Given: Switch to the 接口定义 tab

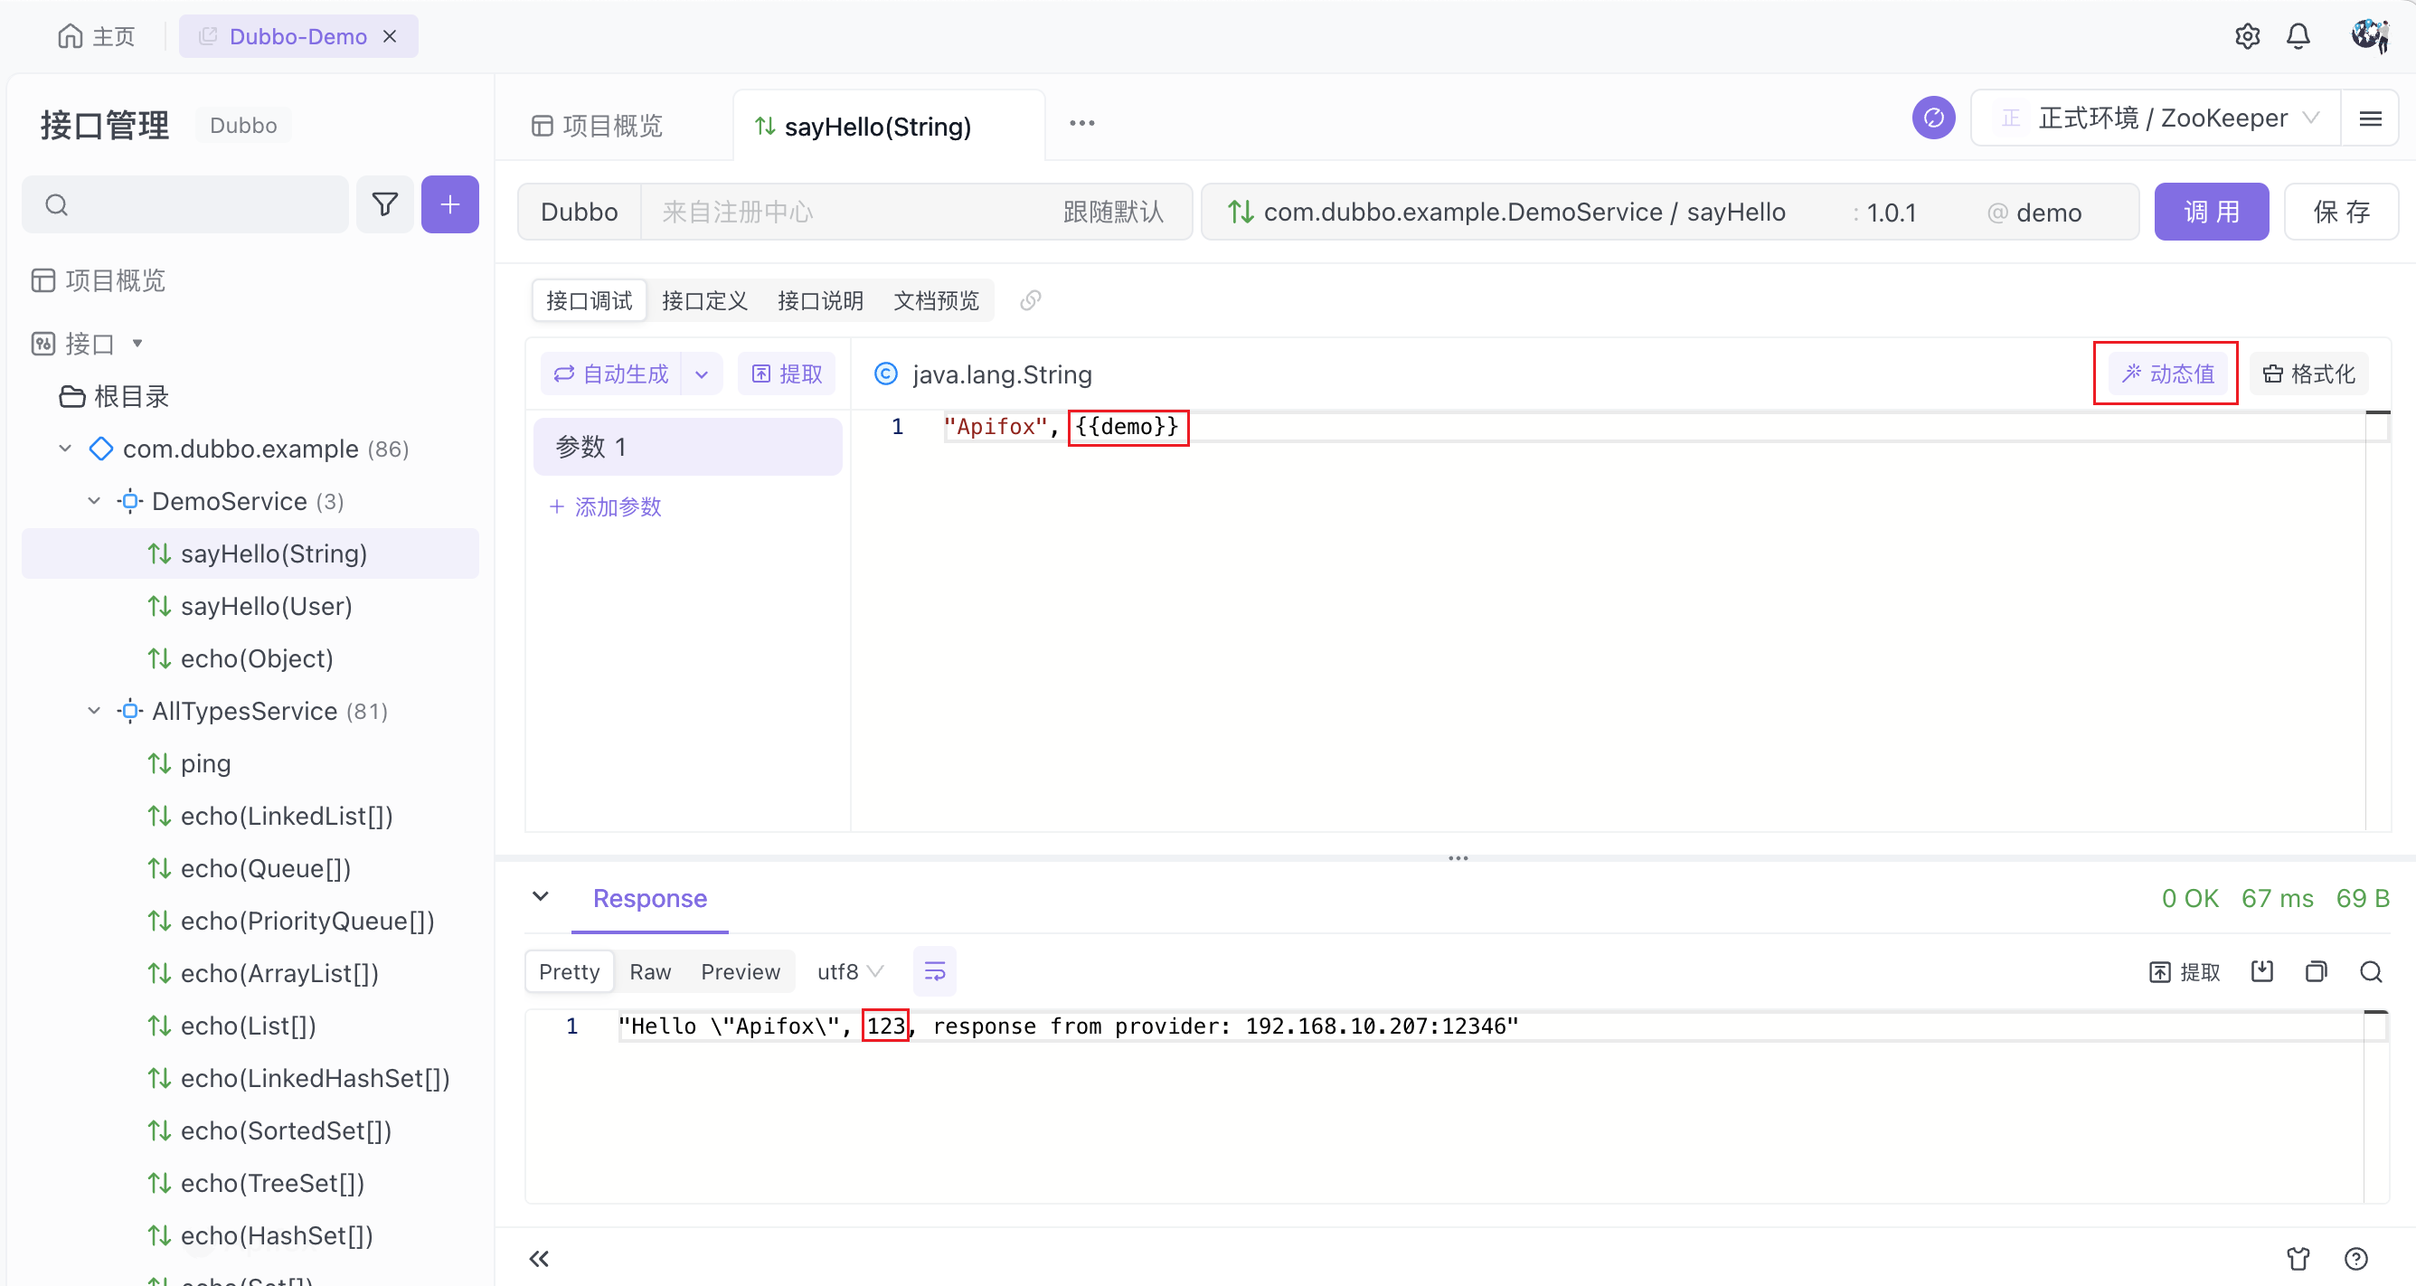Looking at the screenshot, I should (704, 300).
